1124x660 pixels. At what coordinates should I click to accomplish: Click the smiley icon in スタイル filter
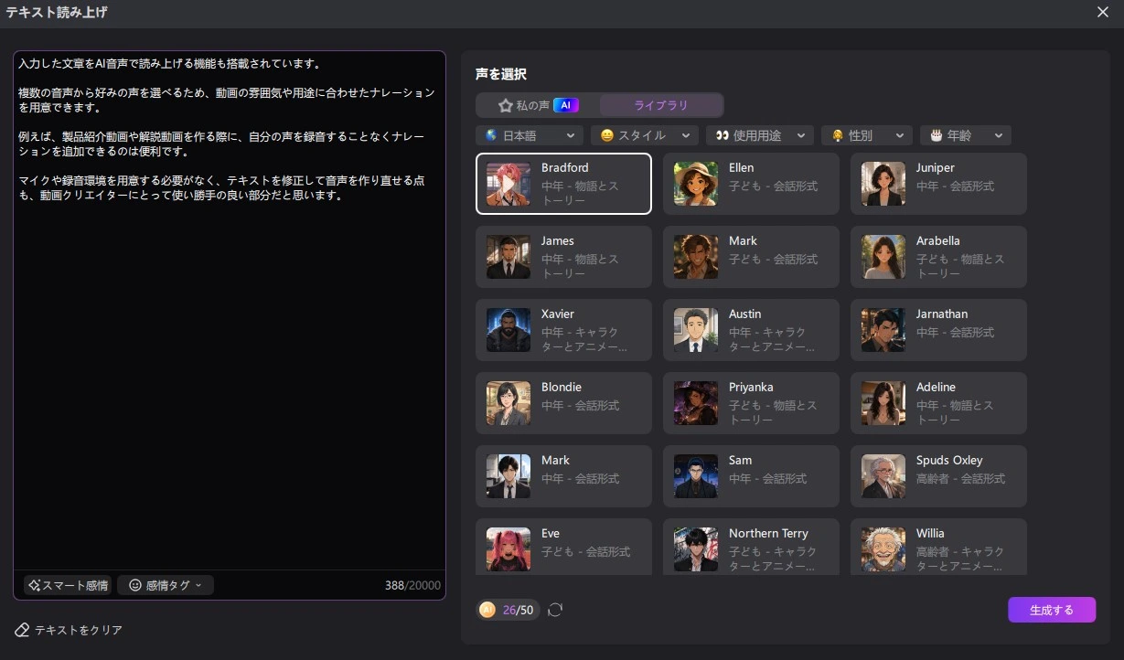point(606,135)
